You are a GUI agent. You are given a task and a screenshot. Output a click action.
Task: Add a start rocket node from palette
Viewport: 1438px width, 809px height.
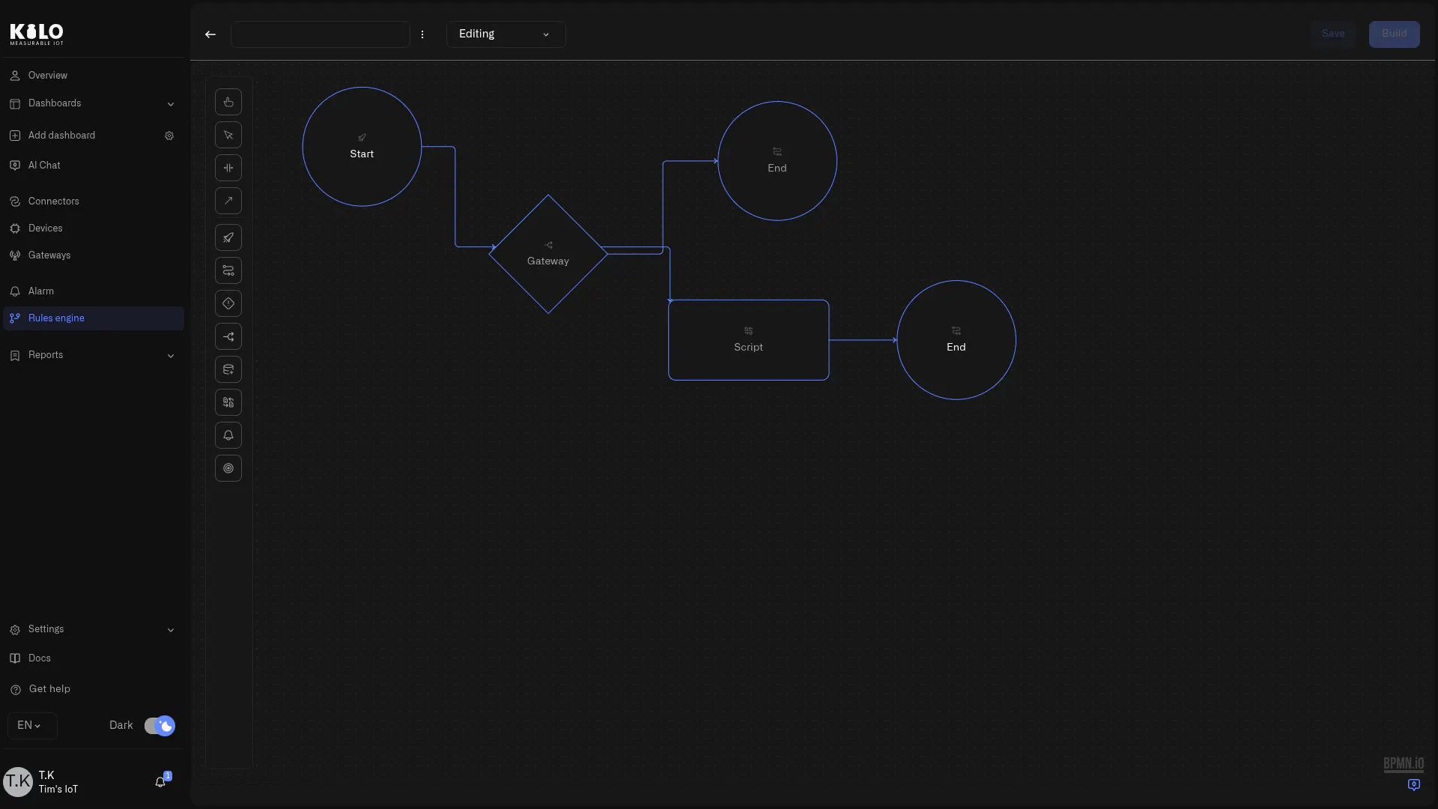coord(228,237)
